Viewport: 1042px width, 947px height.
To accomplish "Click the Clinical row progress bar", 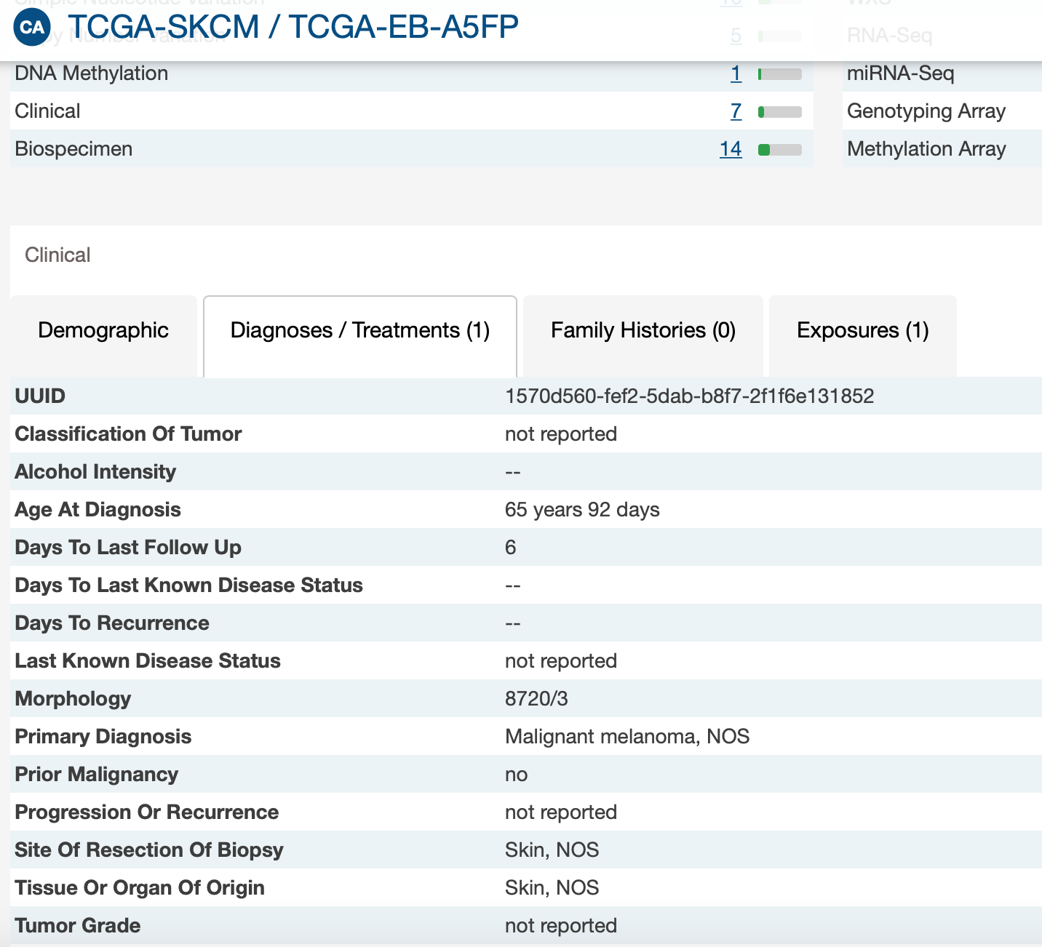I will pyautogui.click(x=780, y=112).
